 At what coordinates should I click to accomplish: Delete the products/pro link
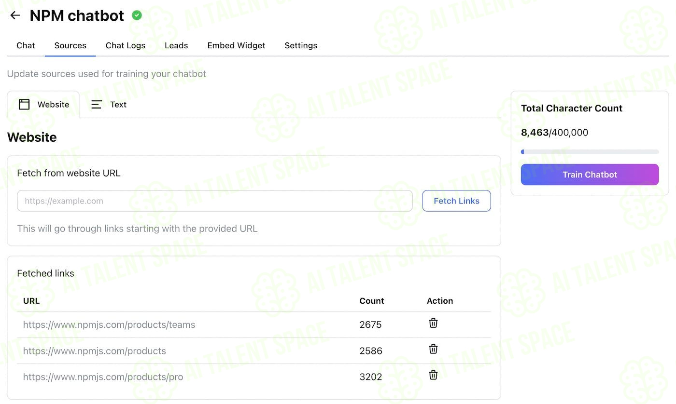click(x=433, y=375)
